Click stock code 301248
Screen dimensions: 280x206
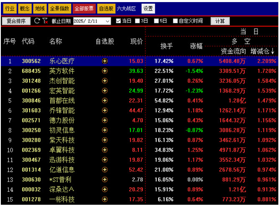tap(31, 81)
